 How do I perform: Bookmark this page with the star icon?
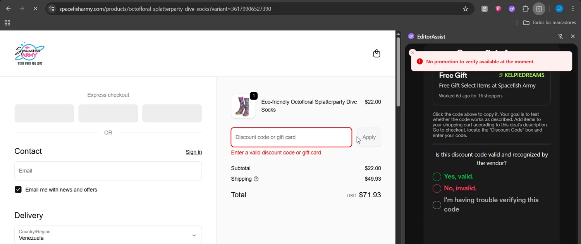466,8
